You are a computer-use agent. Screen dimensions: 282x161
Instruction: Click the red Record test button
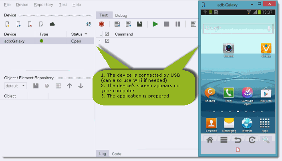pos(101,24)
